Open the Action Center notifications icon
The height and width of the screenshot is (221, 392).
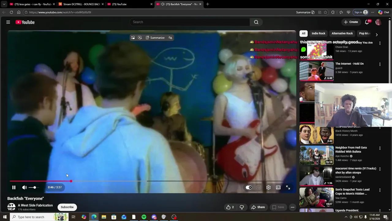coord(386,217)
